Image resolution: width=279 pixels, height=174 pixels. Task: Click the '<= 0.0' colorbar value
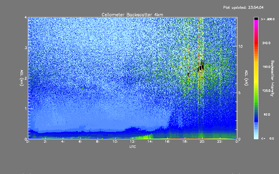267,139
